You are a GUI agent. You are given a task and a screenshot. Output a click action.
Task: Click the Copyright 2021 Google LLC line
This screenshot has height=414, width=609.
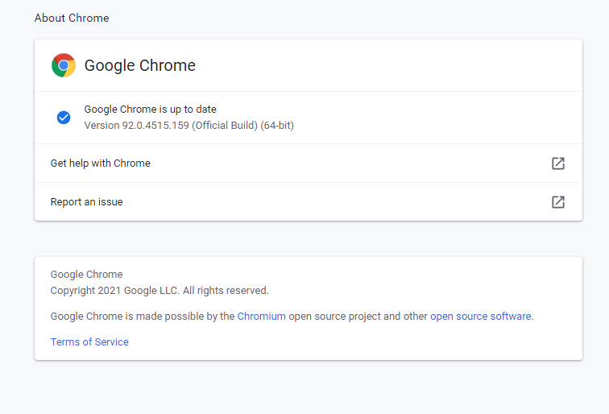coord(159,291)
